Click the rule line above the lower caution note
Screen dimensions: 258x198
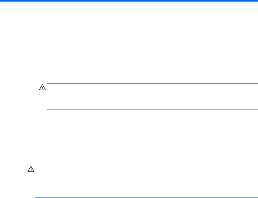tap(146, 165)
